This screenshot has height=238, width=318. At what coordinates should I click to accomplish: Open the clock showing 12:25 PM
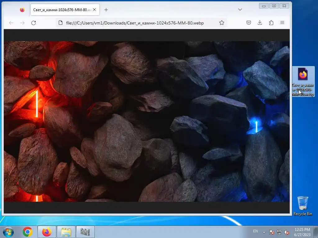coord(302,232)
